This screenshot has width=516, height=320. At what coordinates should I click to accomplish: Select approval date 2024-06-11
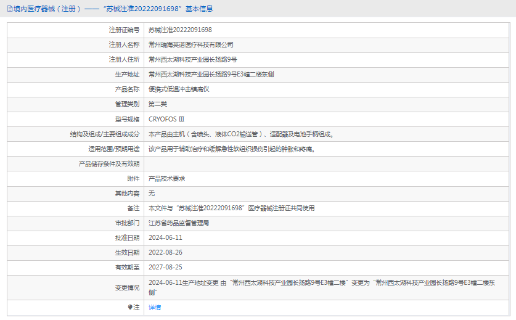click(165, 238)
